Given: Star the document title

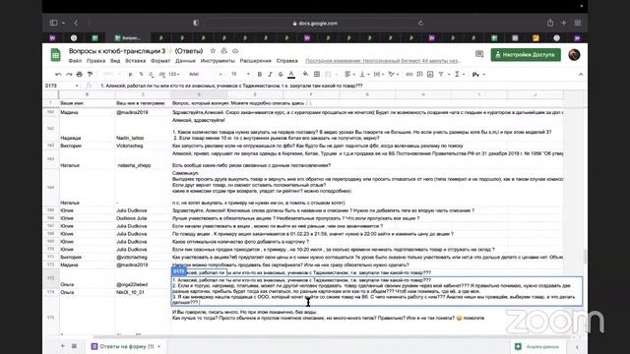Looking at the screenshot, I should 213,51.
